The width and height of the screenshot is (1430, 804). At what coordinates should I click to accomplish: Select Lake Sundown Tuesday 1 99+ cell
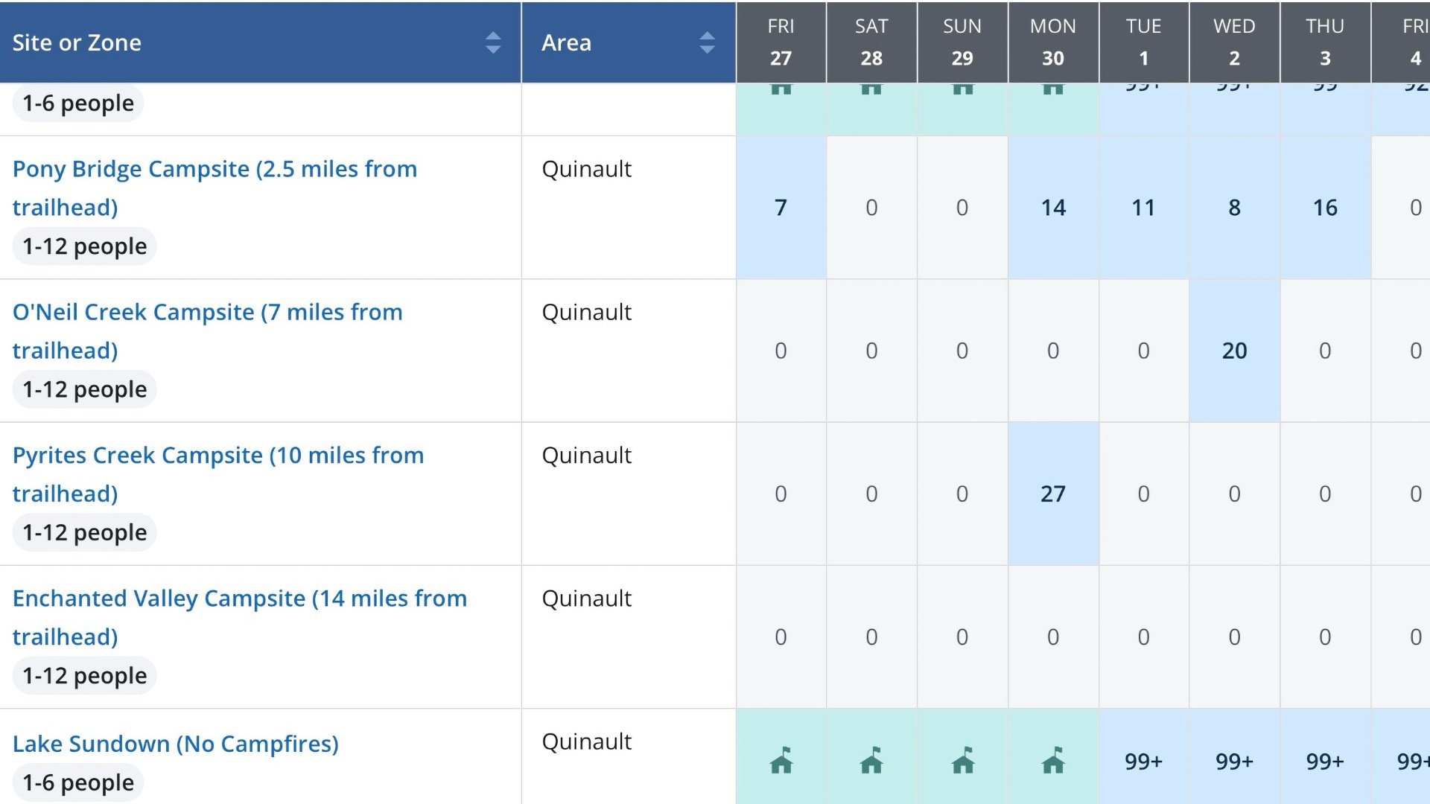pyautogui.click(x=1143, y=761)
